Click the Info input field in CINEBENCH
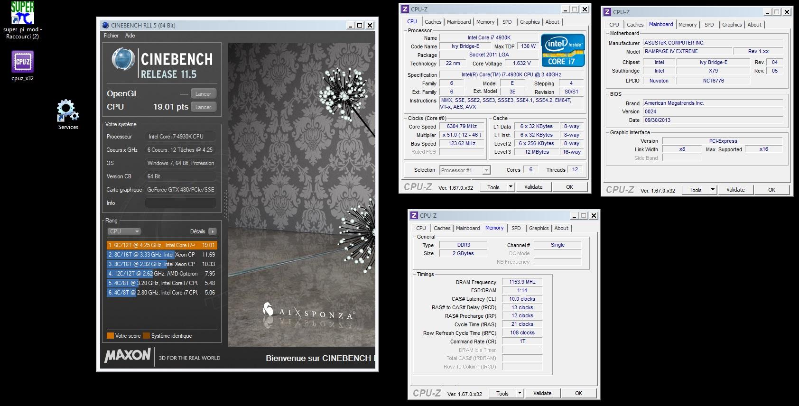The height and width of the screenshot is (406, 799). click(181, 203)
